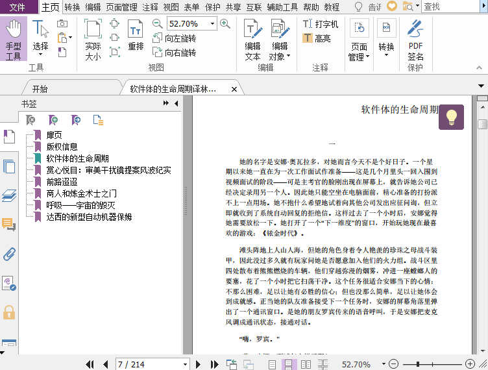The image size is (488, 370).
Task: Click the PDF Sign (PDF签名) icon
Action: pos(415,40)
